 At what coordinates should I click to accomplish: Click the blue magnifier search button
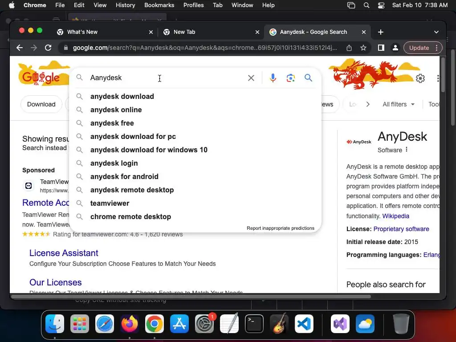pos(308,77)
